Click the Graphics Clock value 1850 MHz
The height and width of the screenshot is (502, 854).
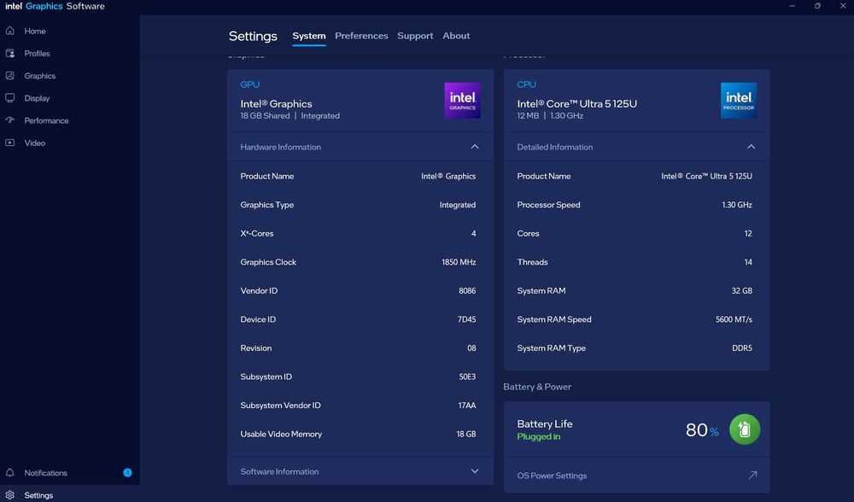459,262
